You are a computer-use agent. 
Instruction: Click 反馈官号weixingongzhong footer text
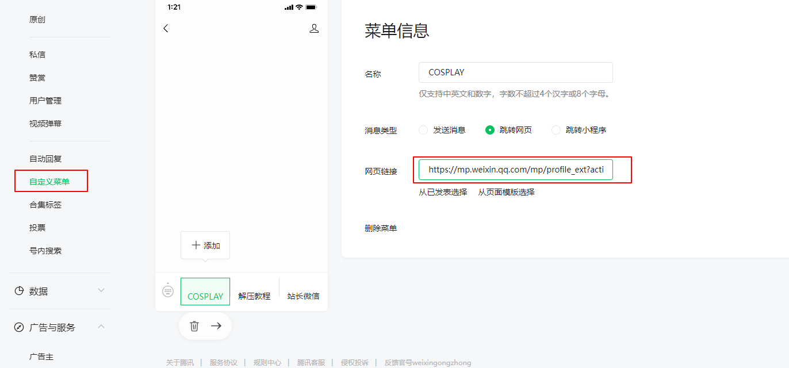point(428,363)
